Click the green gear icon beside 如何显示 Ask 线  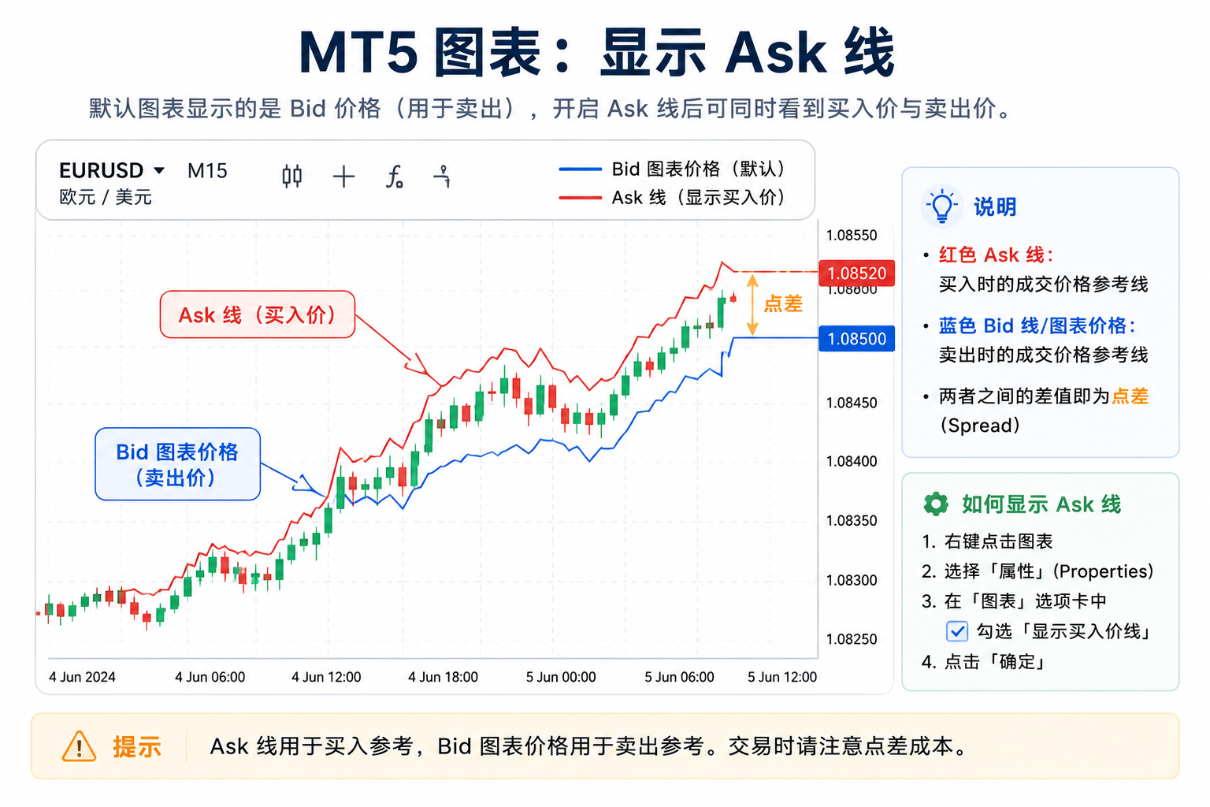point(936,504)
